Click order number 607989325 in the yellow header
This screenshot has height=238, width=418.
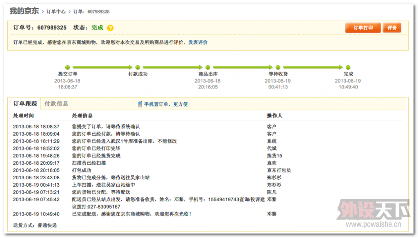pyautogui.click(x=52, y=28)
